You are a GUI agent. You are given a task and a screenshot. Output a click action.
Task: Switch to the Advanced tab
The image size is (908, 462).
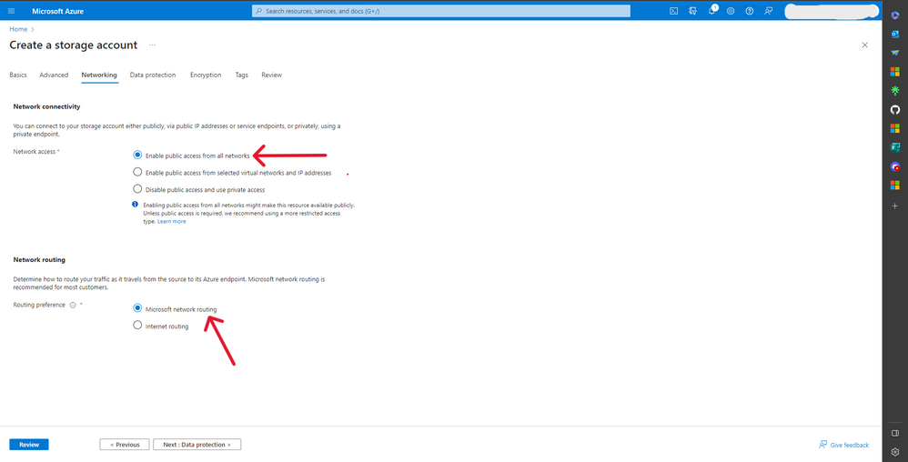pyautogui.click(x=54, y=75)
